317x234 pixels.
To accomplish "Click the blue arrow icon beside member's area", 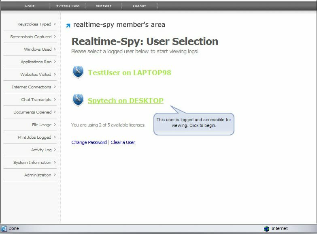I will point(68,26).
